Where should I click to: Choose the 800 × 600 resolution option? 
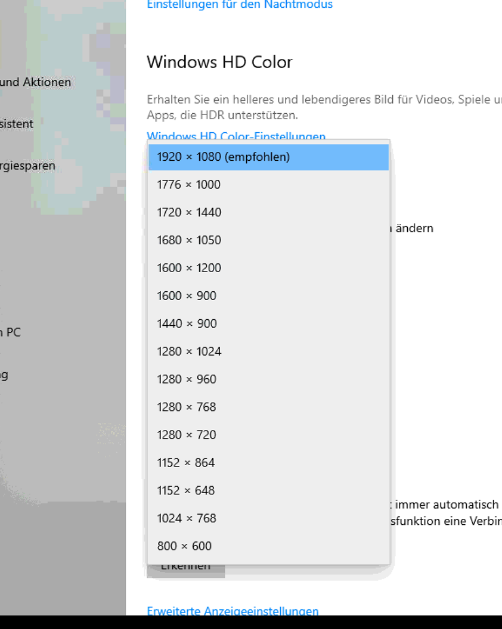(x=268, y=546)
